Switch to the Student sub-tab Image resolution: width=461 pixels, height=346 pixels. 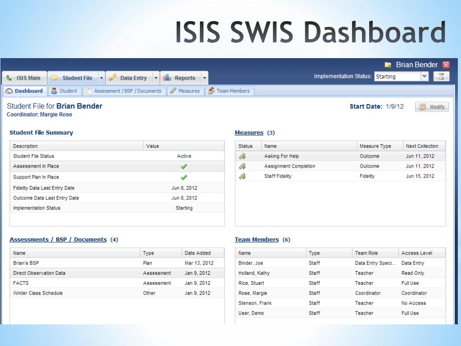point(64,91)
